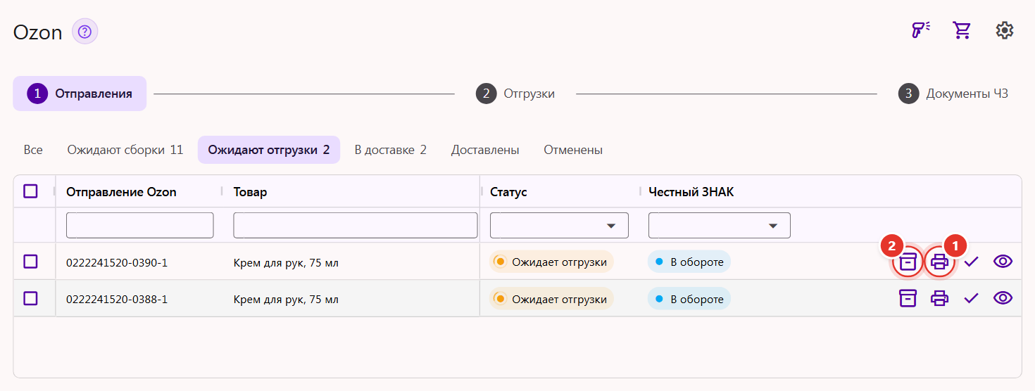Click the Отправление Ozon filter input field
Screen dimensions: 1035x391
pyautogui.click(x=139, y=226)
